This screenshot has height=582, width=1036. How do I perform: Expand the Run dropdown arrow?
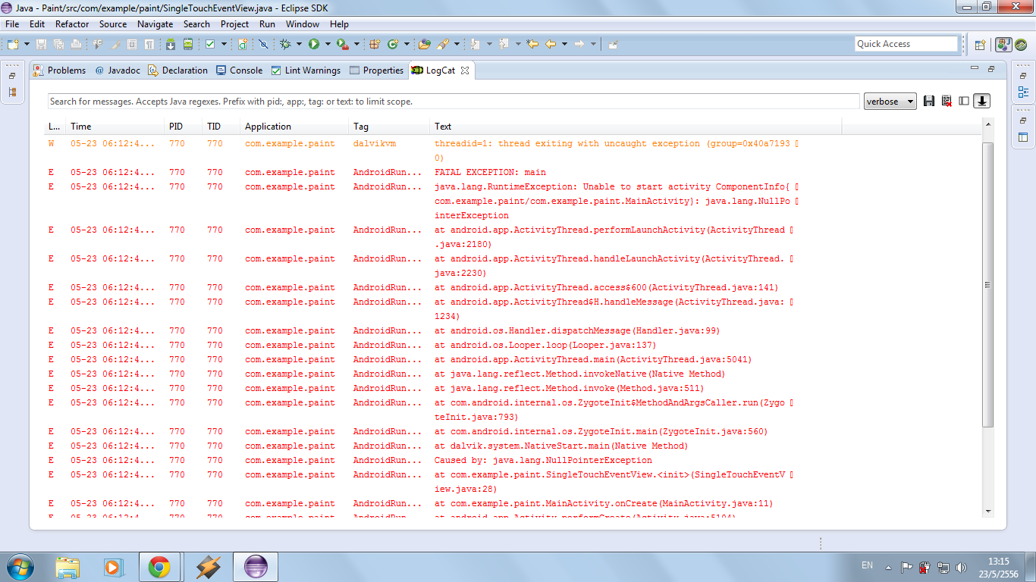pyautogui.click(x=328, y=44)
